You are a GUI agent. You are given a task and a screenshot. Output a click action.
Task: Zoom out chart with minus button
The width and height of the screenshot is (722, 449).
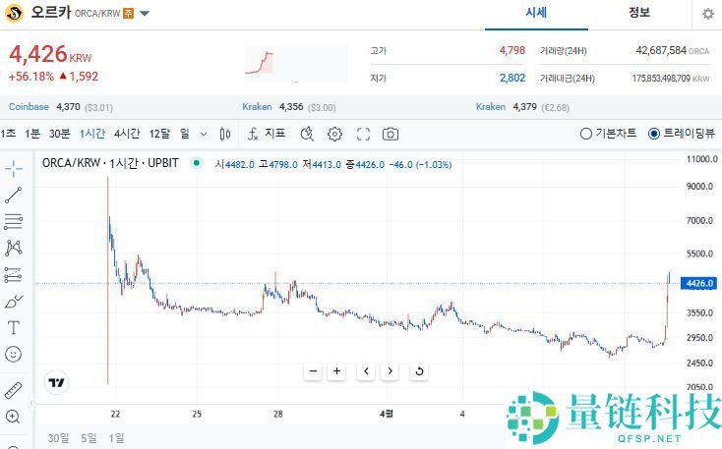(x=314, y=370)
